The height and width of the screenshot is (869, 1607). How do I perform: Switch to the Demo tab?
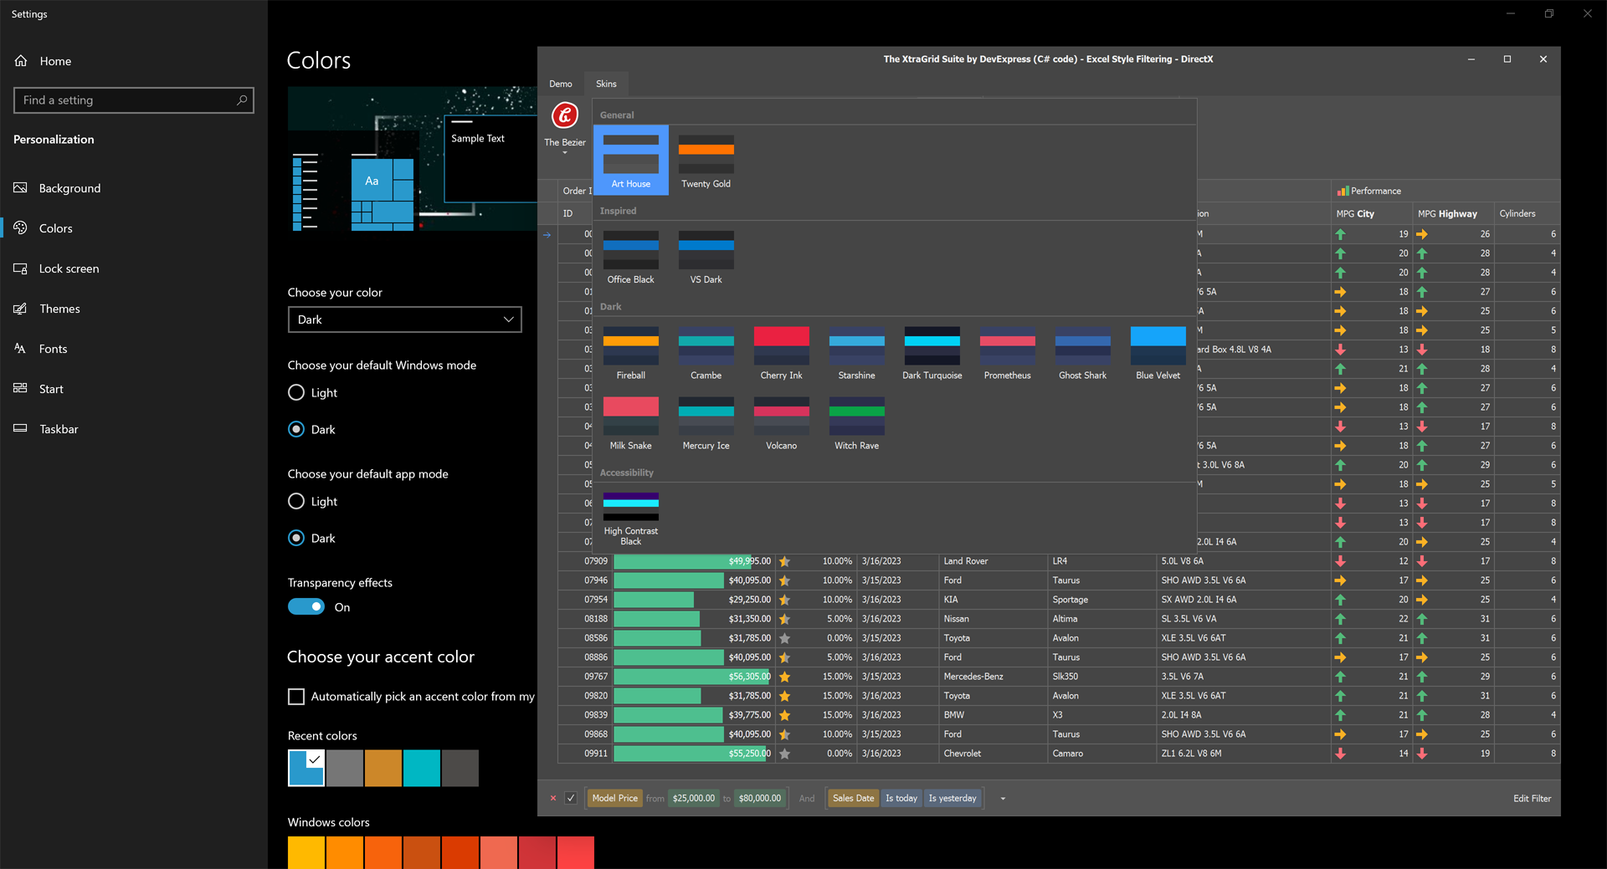tap(561, 84)
